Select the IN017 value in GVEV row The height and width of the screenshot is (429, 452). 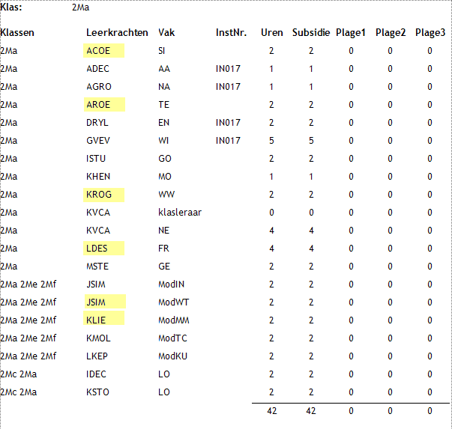pos(228,141)
